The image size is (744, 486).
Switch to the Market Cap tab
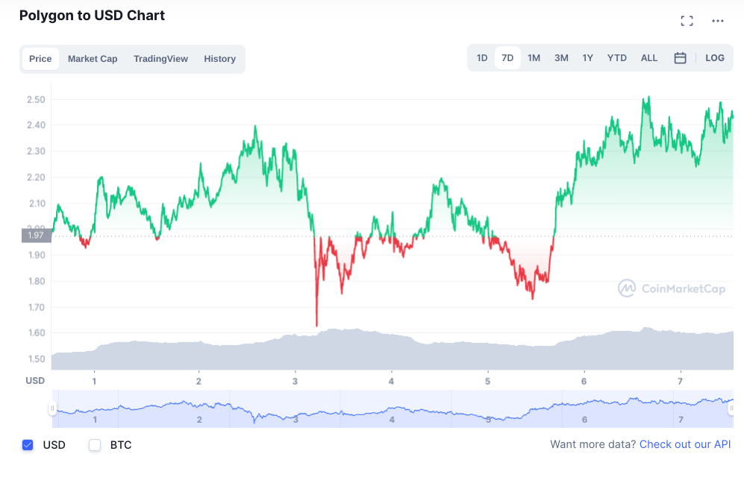click(x=93, y=59)
